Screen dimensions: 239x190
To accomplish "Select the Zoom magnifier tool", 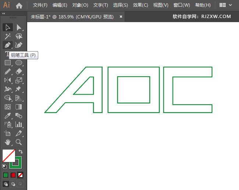I will point(19,142).
